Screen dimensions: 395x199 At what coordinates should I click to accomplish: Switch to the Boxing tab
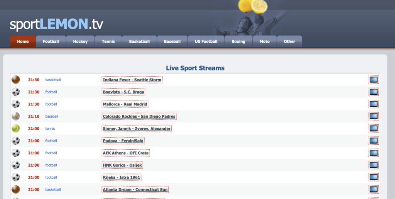(x=238, y=42)
